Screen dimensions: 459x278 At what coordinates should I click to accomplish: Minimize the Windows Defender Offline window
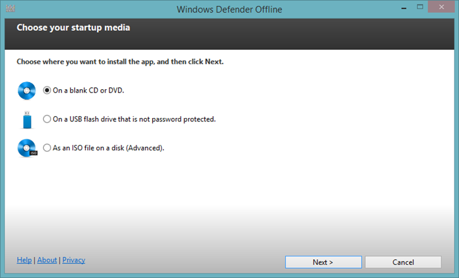(404, 8)
